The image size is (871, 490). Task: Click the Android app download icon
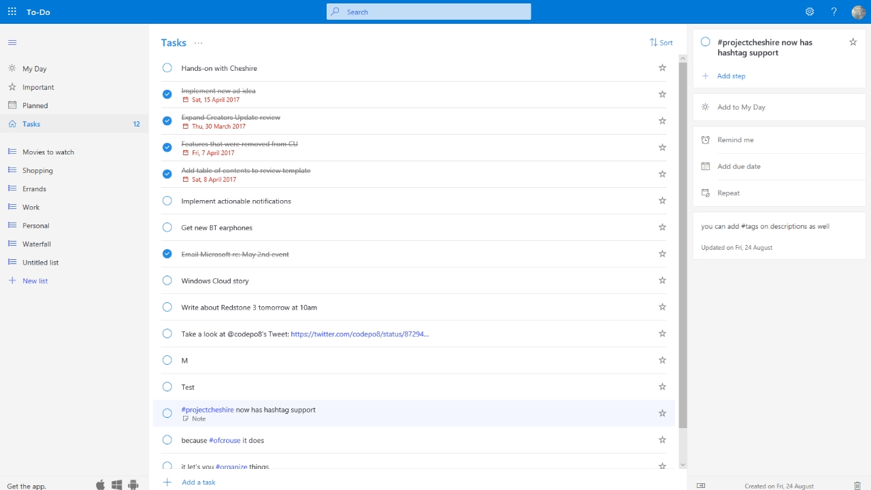point(133,485)
